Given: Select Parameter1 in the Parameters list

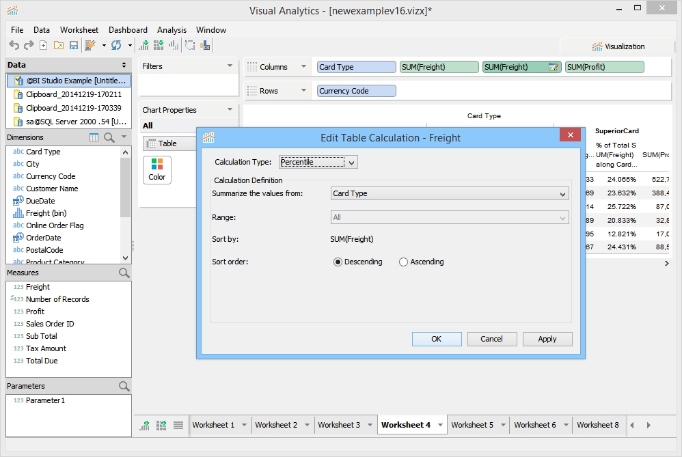Looking at the screenshot, I should 45,400.
